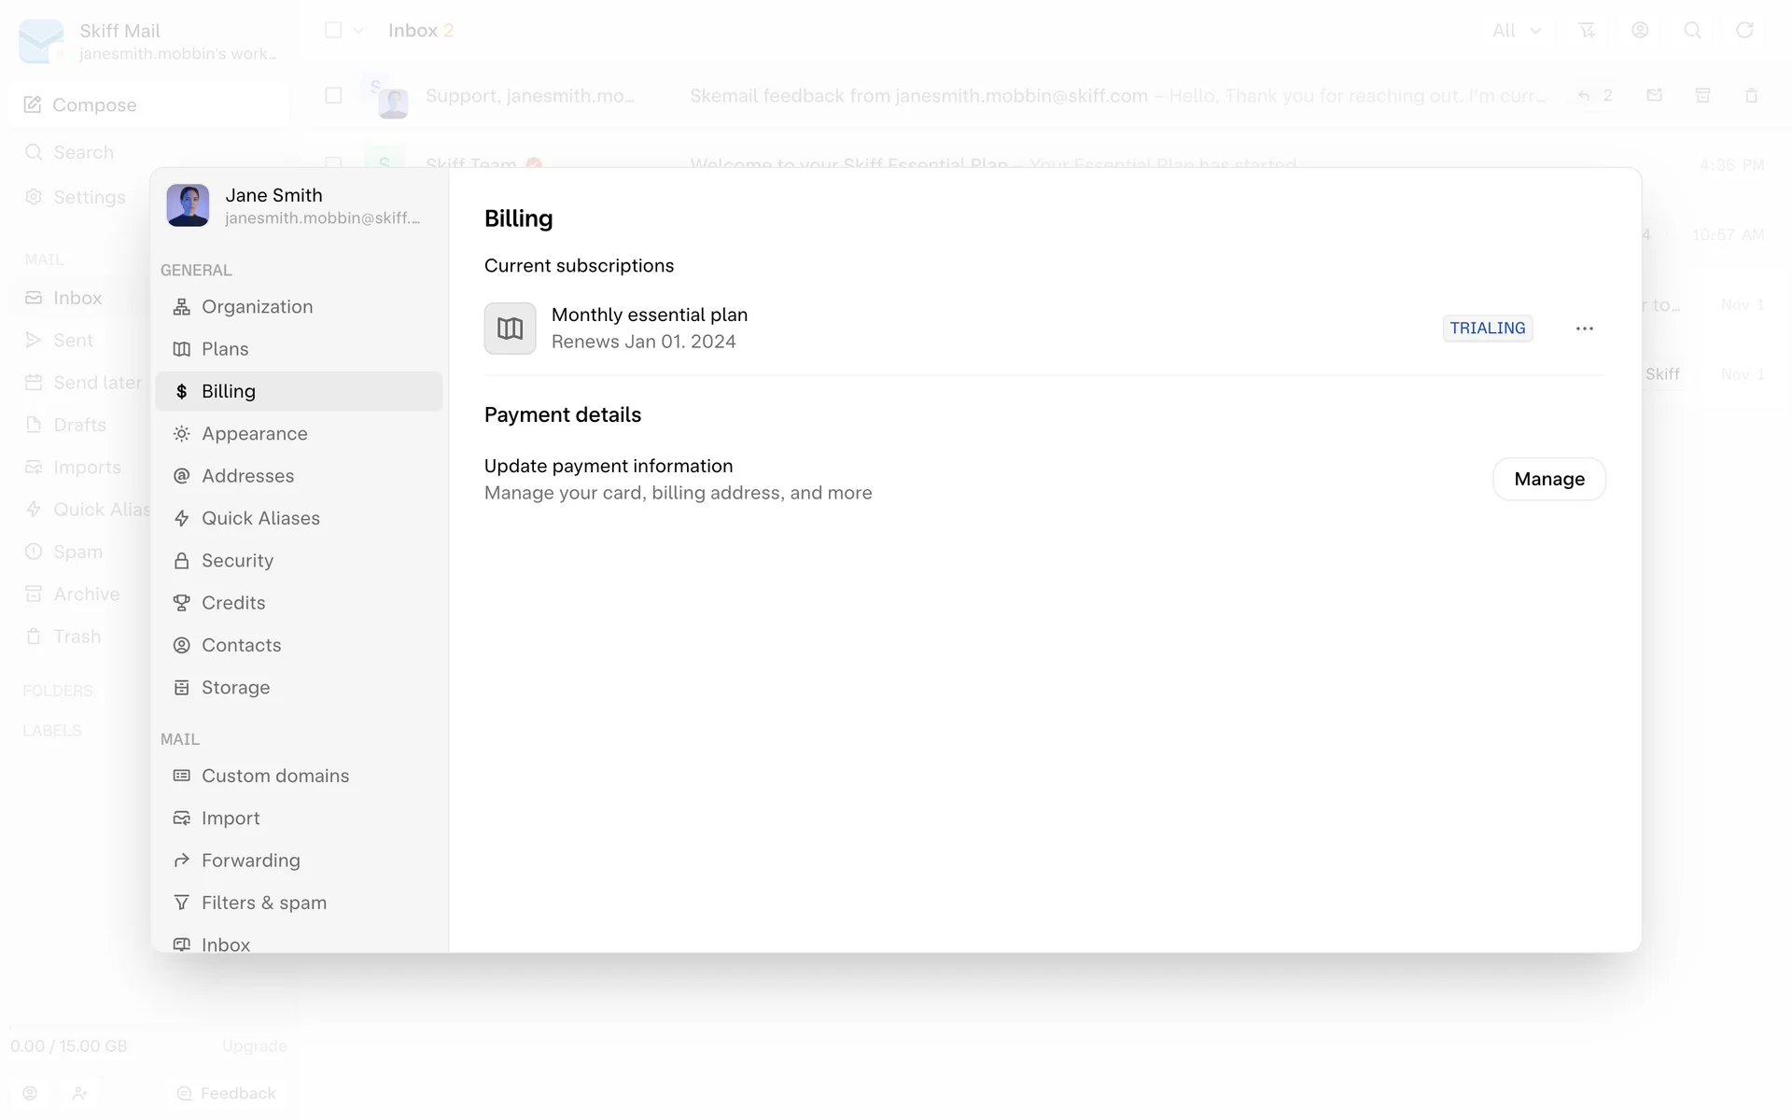Open the Organization settings section
The image size is (1792, 1120).
(x=257, y=307)
